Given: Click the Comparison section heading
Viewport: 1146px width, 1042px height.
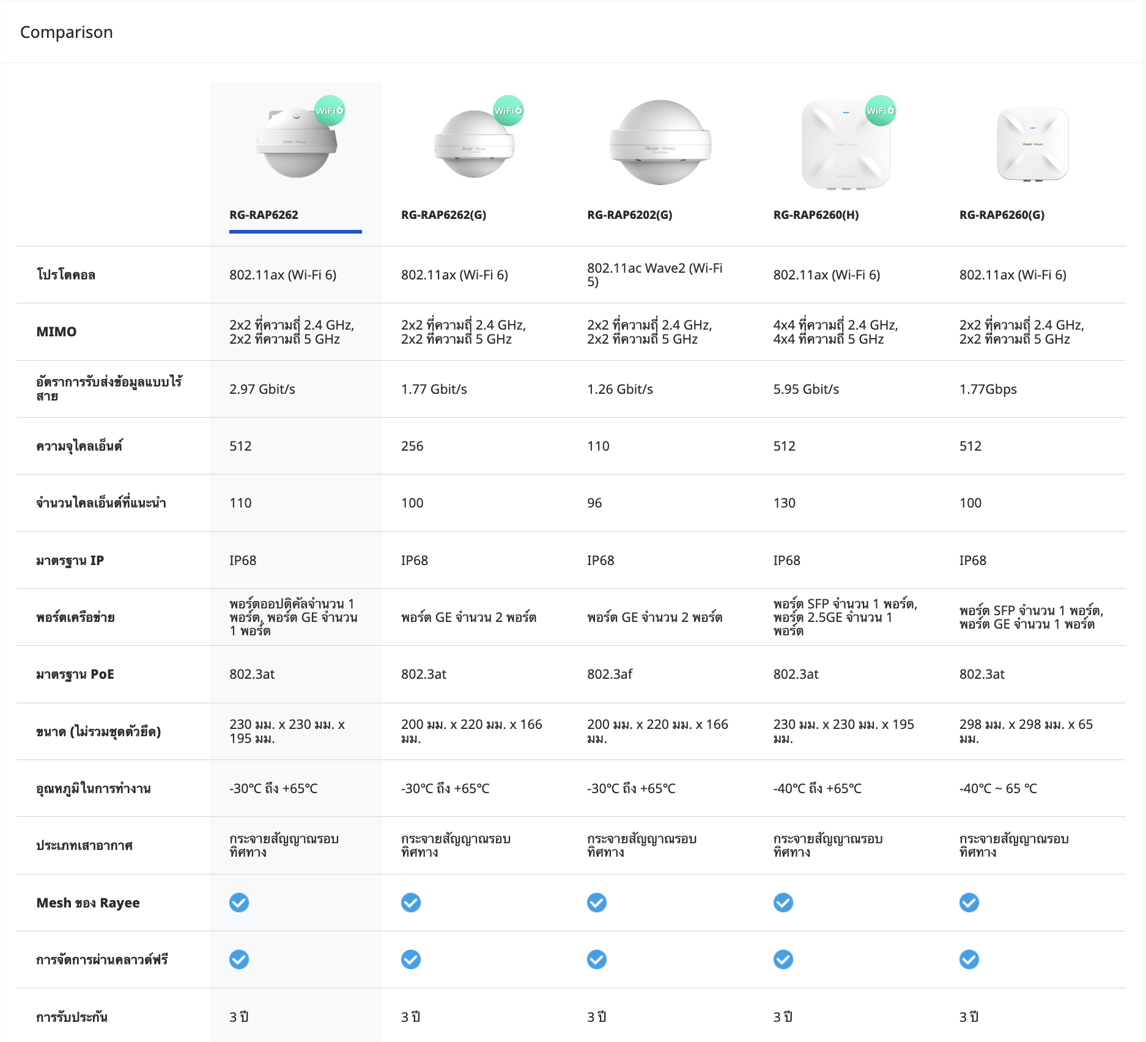Looking at the screenshot, I should click(67, 32).
